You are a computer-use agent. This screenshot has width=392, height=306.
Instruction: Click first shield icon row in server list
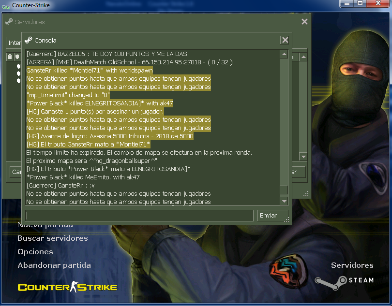click(x=18, y=66)
